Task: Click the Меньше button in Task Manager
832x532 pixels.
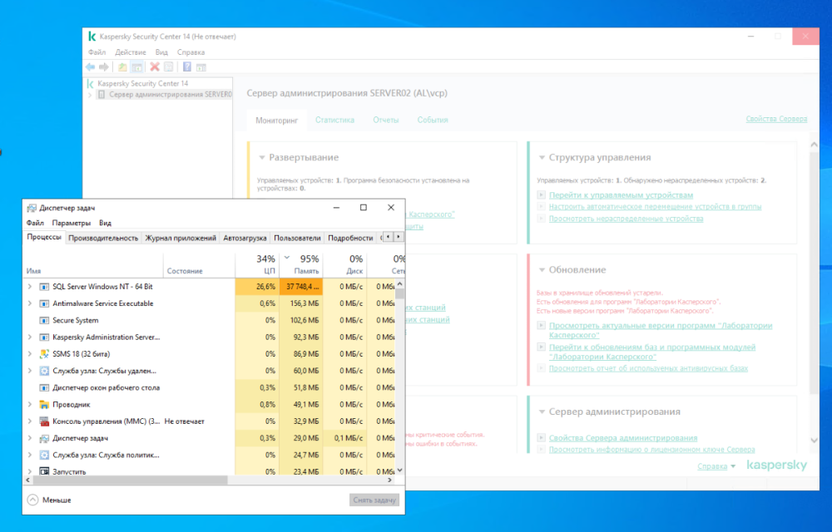Action: [49, 500]
